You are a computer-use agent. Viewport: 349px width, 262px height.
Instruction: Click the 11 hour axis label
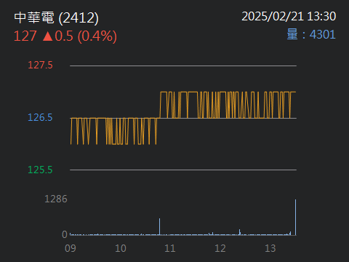click(x=170, y=248)
